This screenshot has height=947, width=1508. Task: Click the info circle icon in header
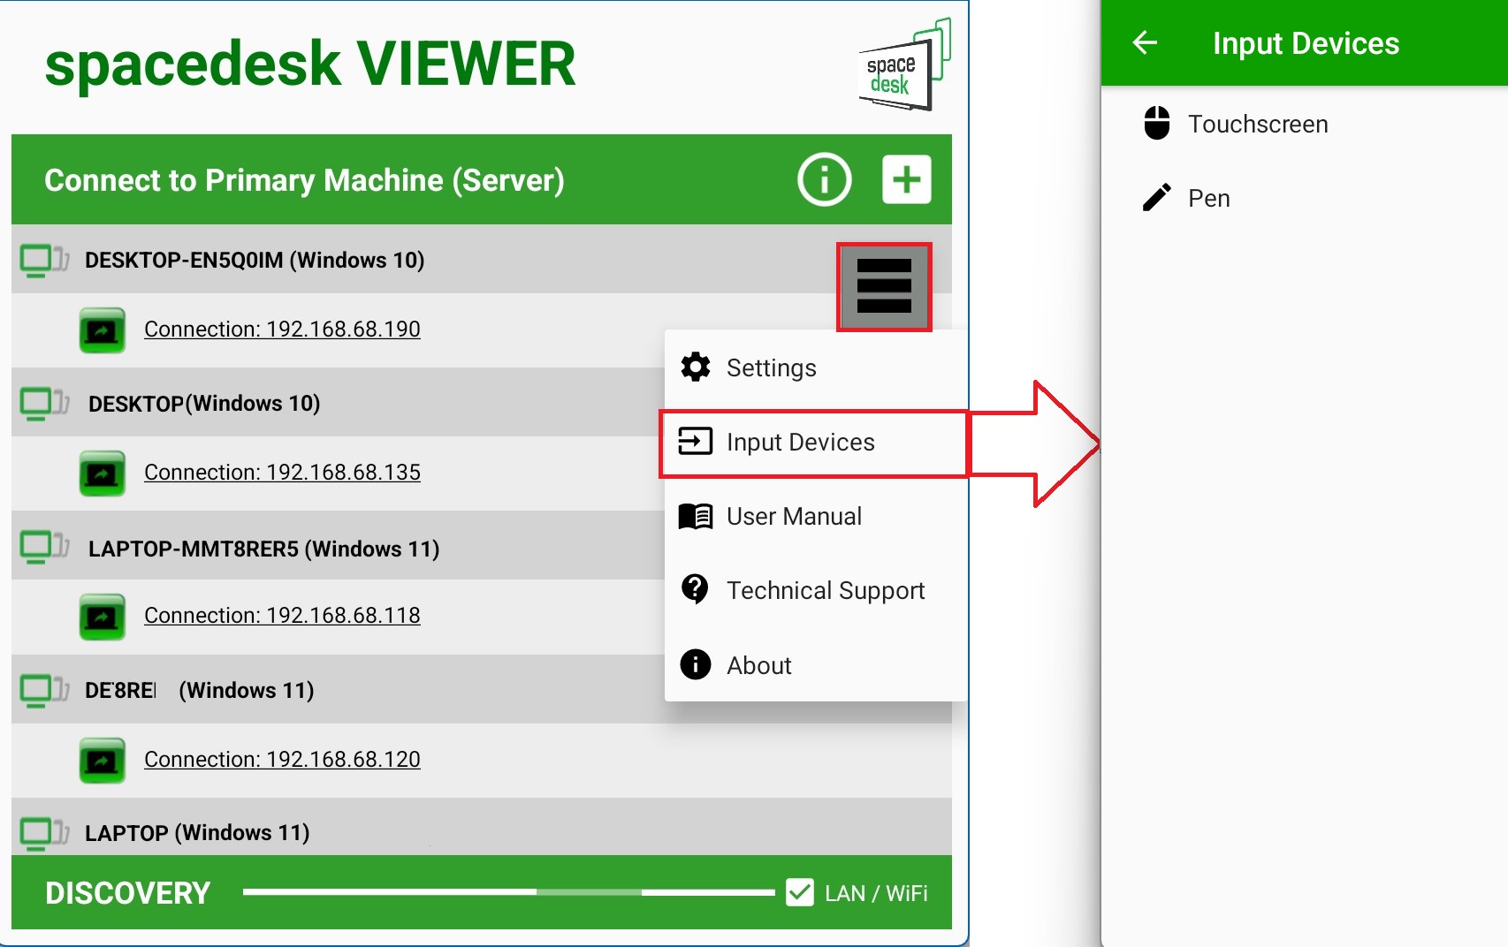coord(824,180)
